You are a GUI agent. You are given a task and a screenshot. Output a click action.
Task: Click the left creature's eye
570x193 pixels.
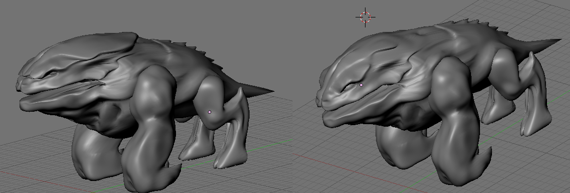[51, 74]
